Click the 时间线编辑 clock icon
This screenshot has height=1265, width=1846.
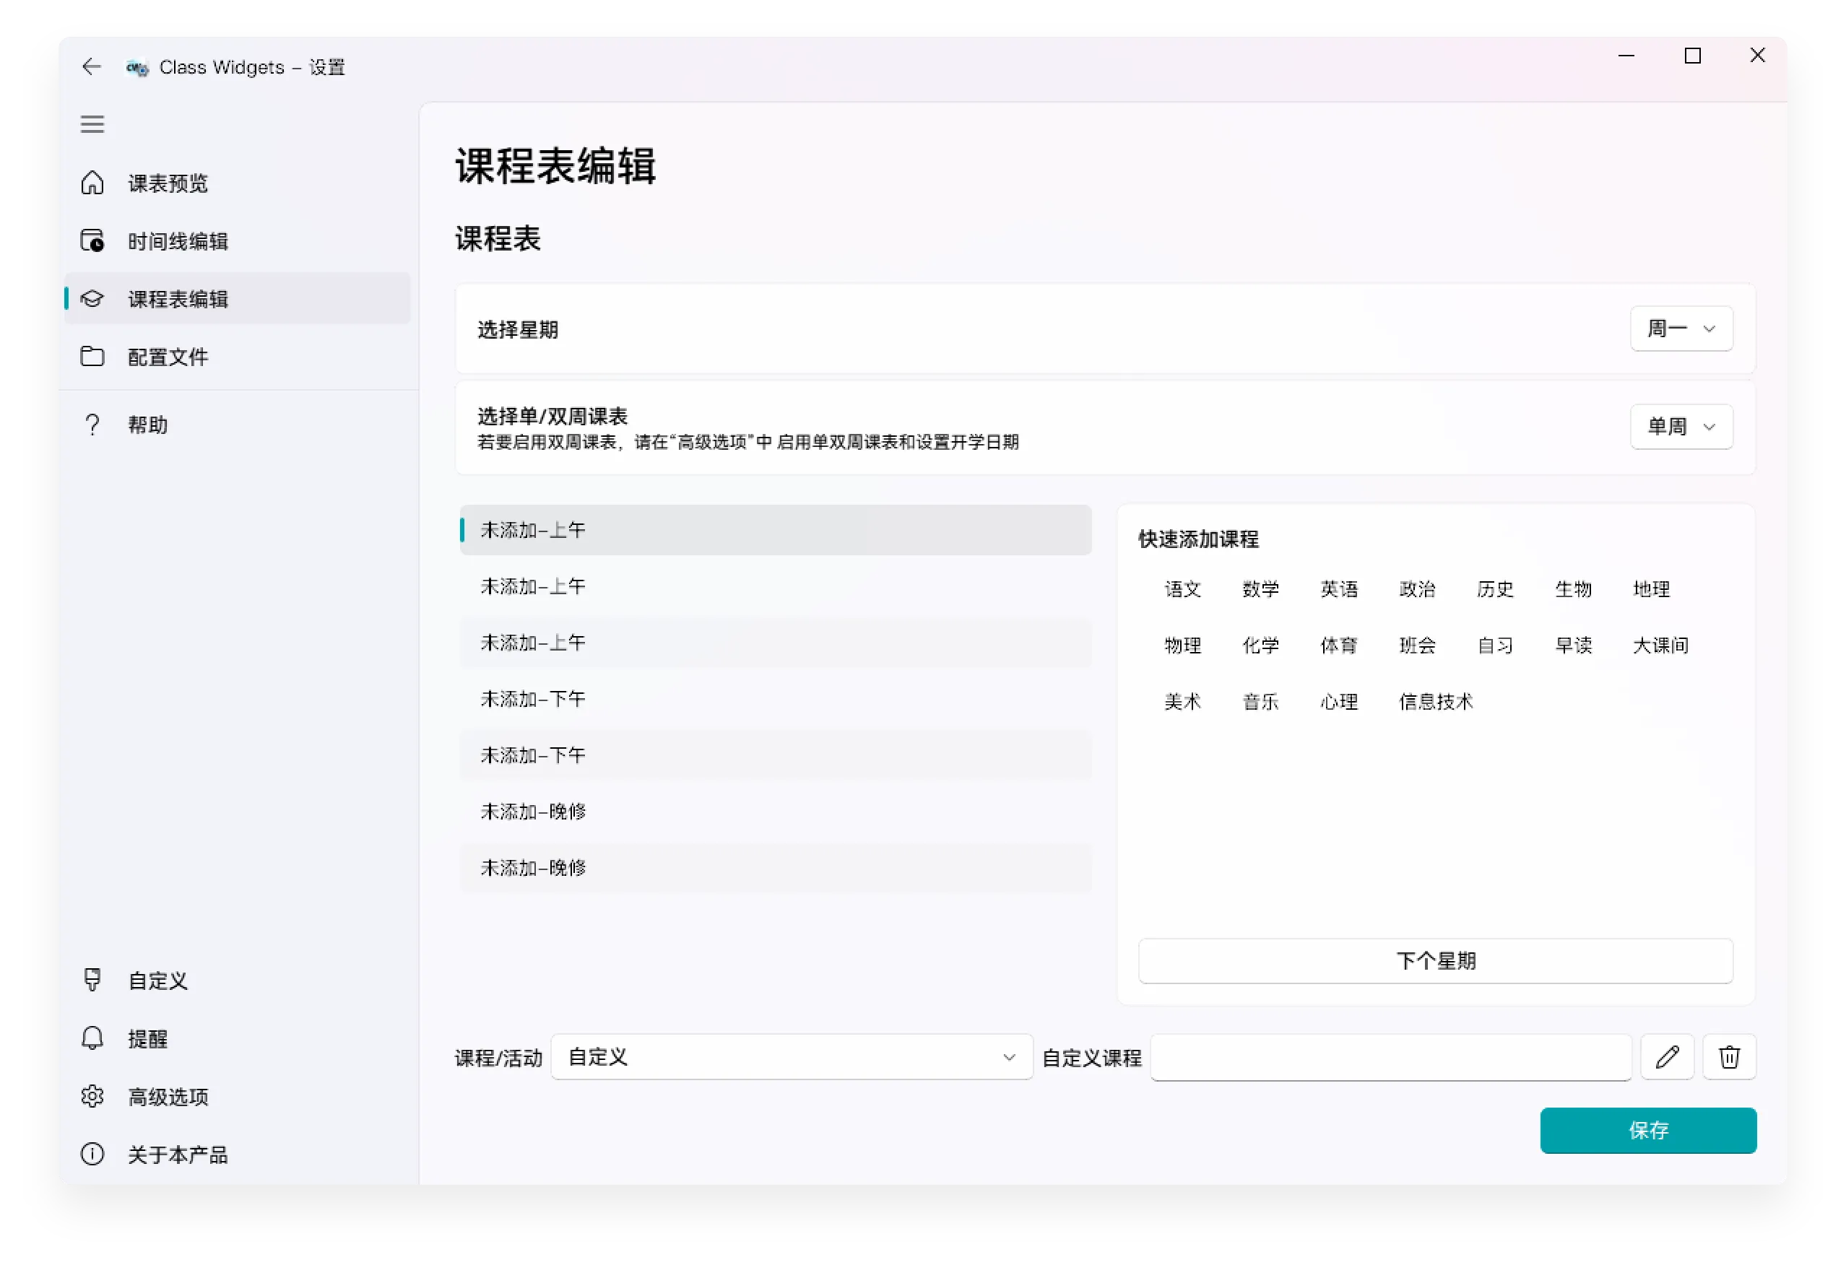pyautogui.click(x=93, y=240)
